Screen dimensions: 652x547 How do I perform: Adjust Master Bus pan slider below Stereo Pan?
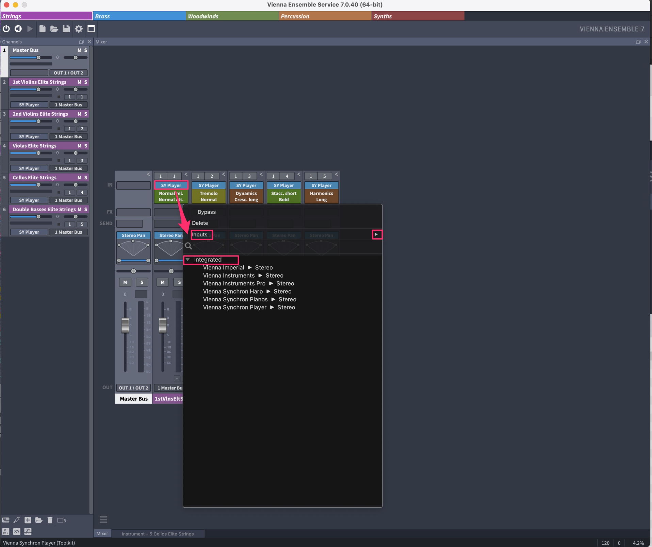[133, 271]
